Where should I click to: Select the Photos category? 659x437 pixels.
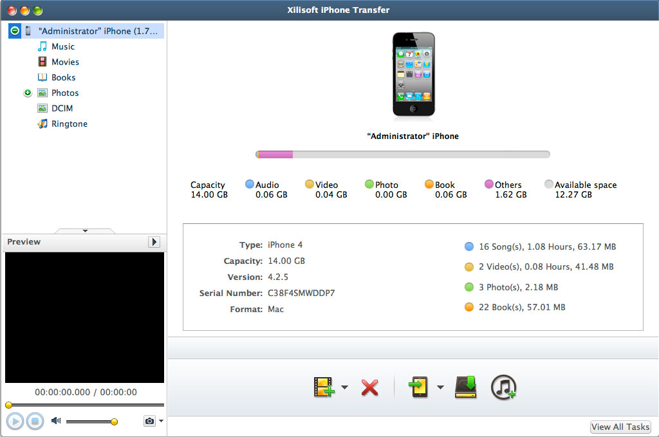[65, 93]
